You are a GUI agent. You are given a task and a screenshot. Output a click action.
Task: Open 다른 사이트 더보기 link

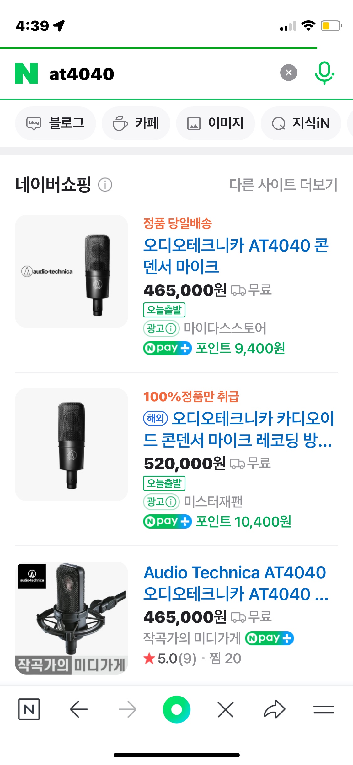(283, 185)
